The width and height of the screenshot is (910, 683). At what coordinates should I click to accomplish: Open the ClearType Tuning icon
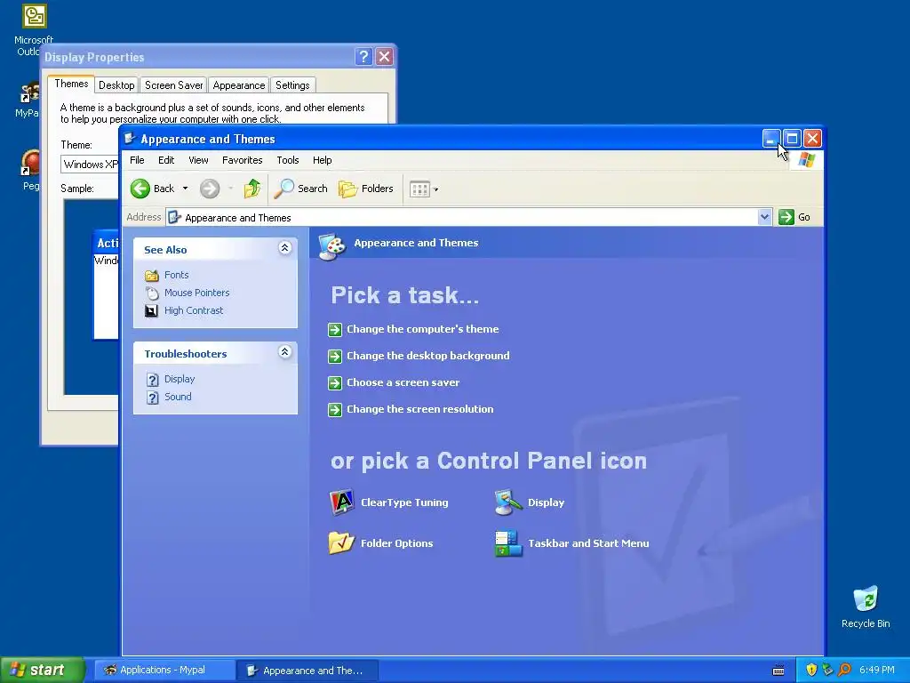pyautogui.click(x=342, y=502)
